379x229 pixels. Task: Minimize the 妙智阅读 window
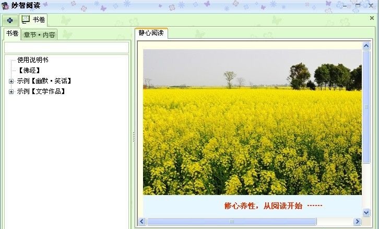pos(345,6)
